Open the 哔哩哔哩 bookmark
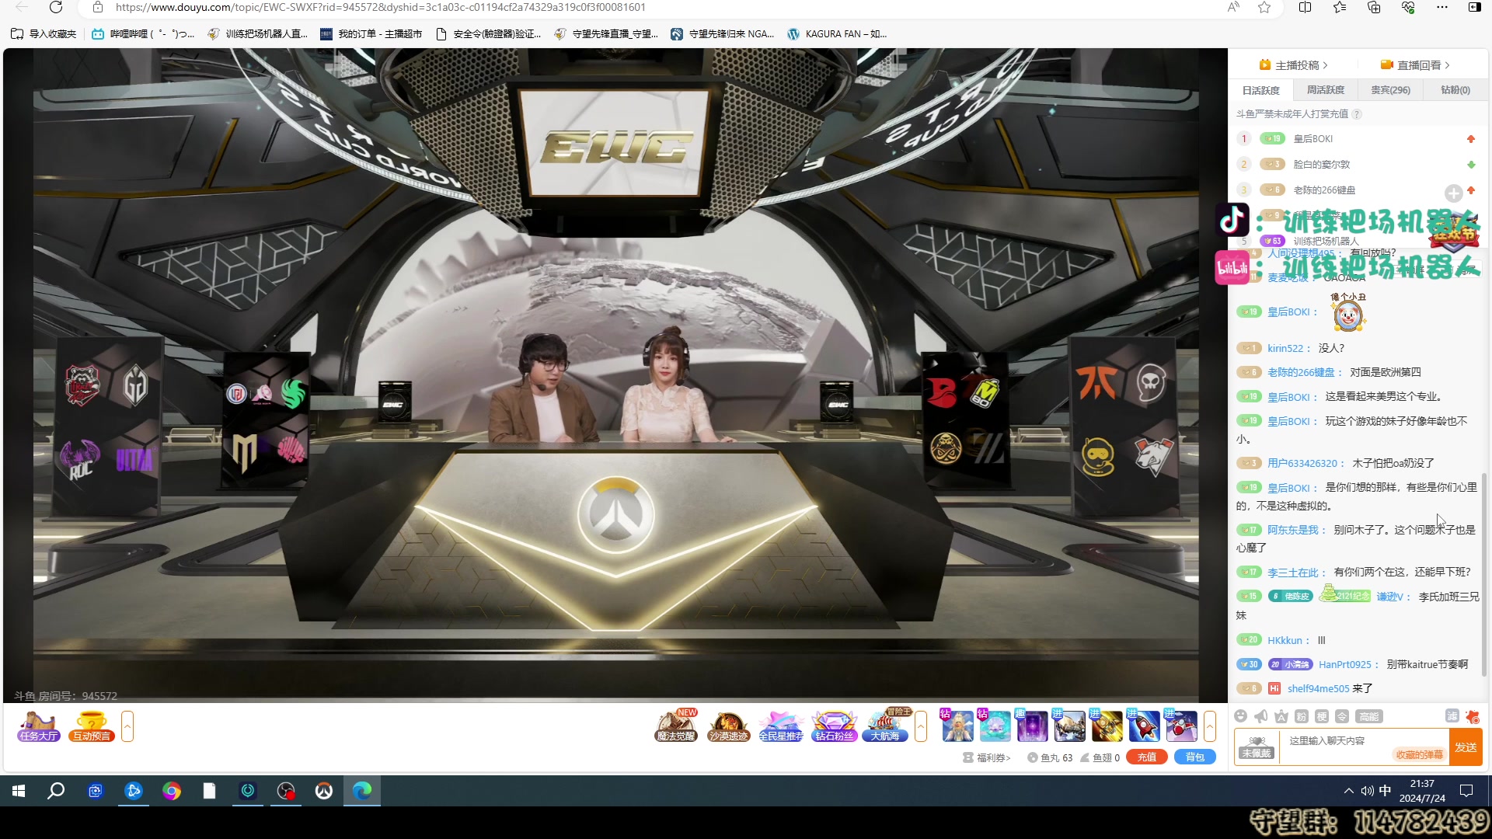 (143, 34)
